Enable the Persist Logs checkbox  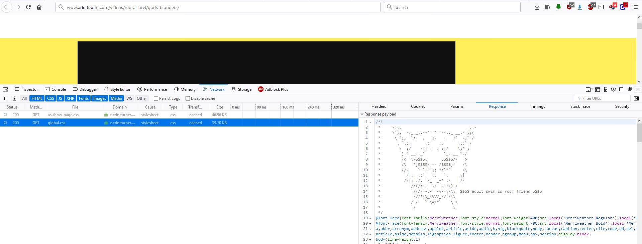(x=156, y=98)
